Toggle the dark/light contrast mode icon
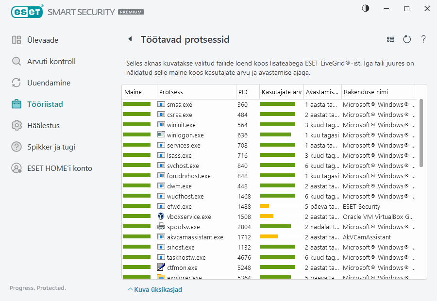The width and height of the screenshot is (437, 301). pos(365,8)
